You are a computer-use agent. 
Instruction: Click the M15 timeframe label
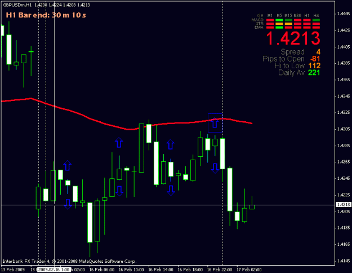click(x=288, y=16)
